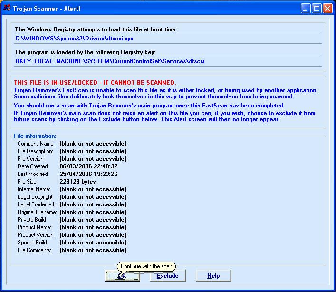
Task: Click the Exclude button
Action: point(167,276)
